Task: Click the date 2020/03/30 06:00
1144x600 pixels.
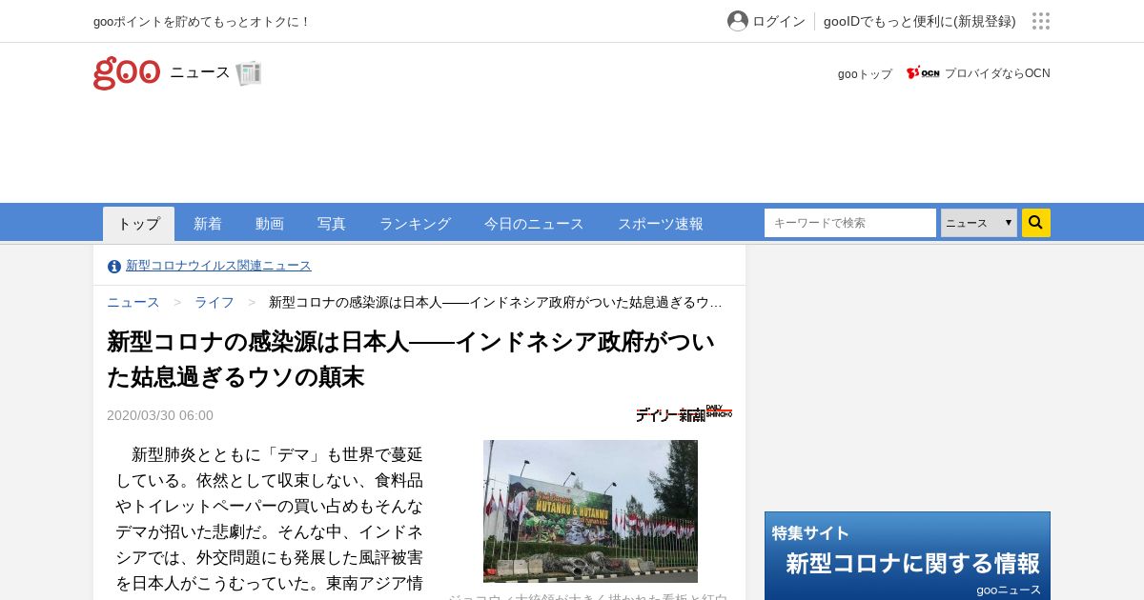Action: coord(160,415)
